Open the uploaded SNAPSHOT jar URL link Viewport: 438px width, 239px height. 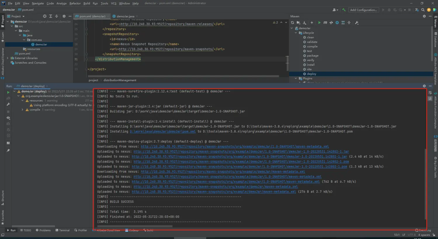click(239, 157)
